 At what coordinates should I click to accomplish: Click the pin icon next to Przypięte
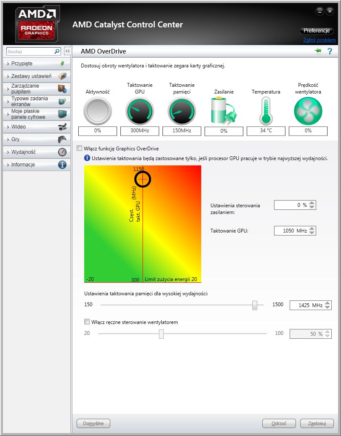coord(62,64)
